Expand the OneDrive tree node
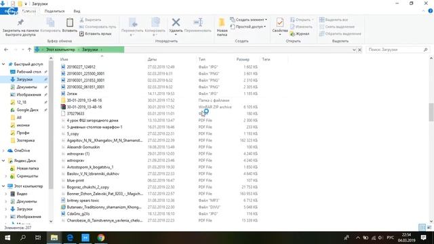 pyautogui.click(x=3, y=150)
